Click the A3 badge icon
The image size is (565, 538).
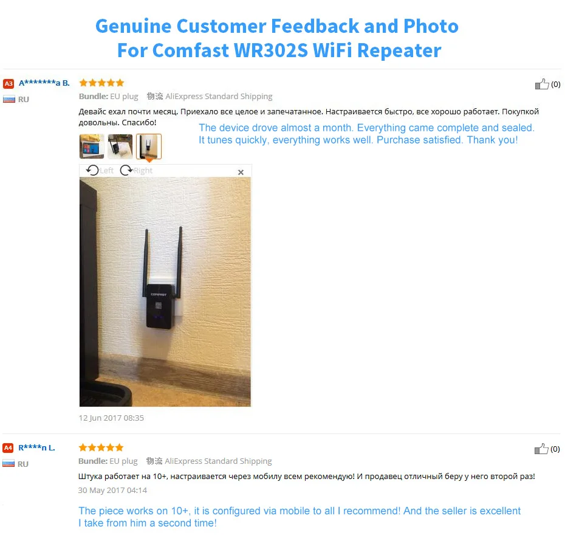(9, 84)
